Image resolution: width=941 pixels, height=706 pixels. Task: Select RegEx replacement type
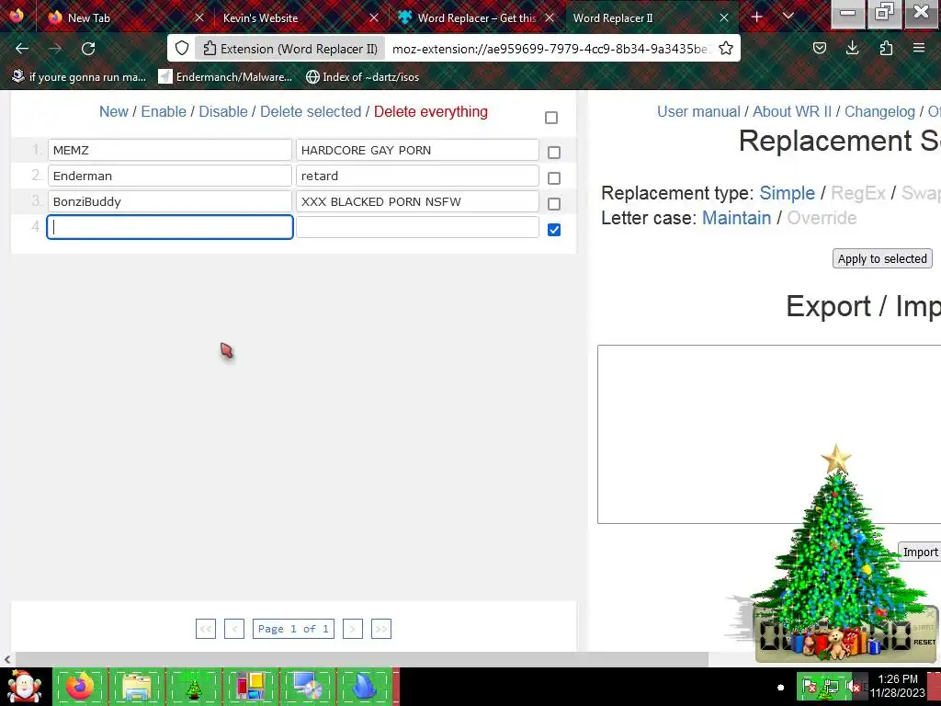858,193
